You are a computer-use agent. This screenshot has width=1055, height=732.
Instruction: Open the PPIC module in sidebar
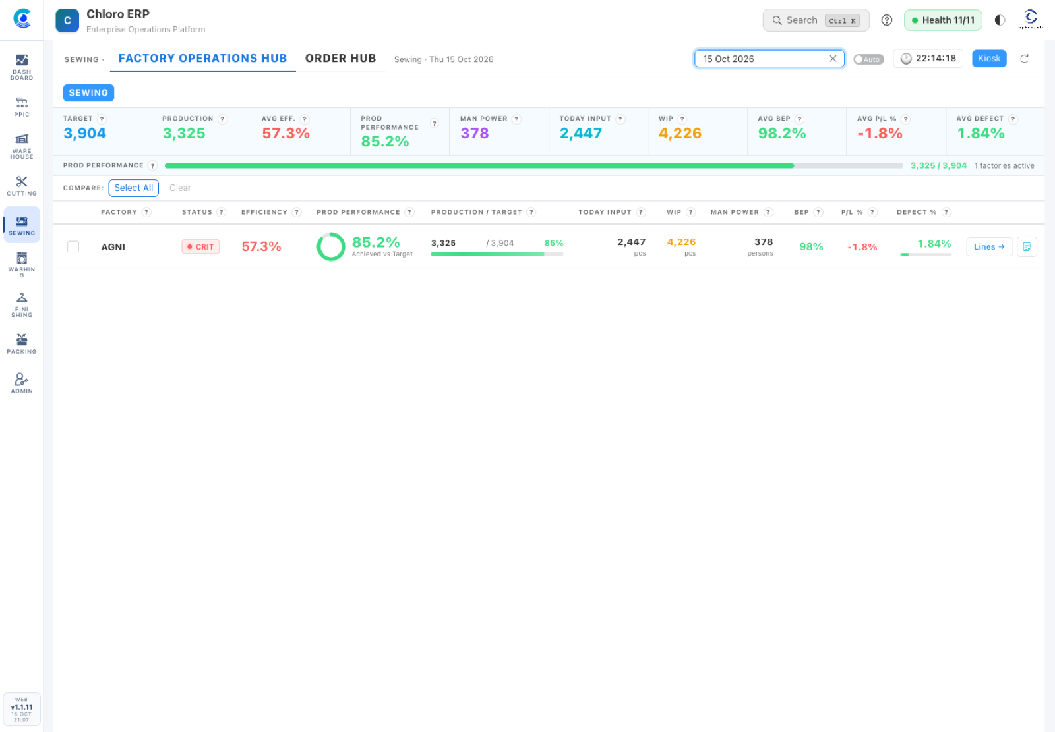(22, 107)
